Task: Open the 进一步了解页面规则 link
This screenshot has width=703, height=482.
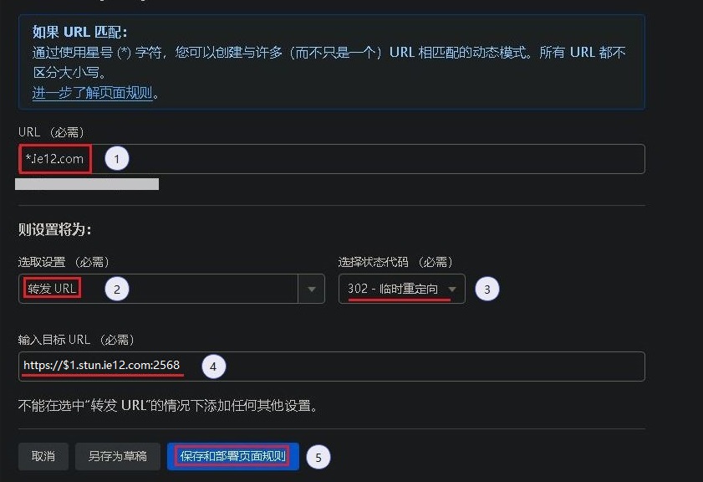Action: click(92, 93)
